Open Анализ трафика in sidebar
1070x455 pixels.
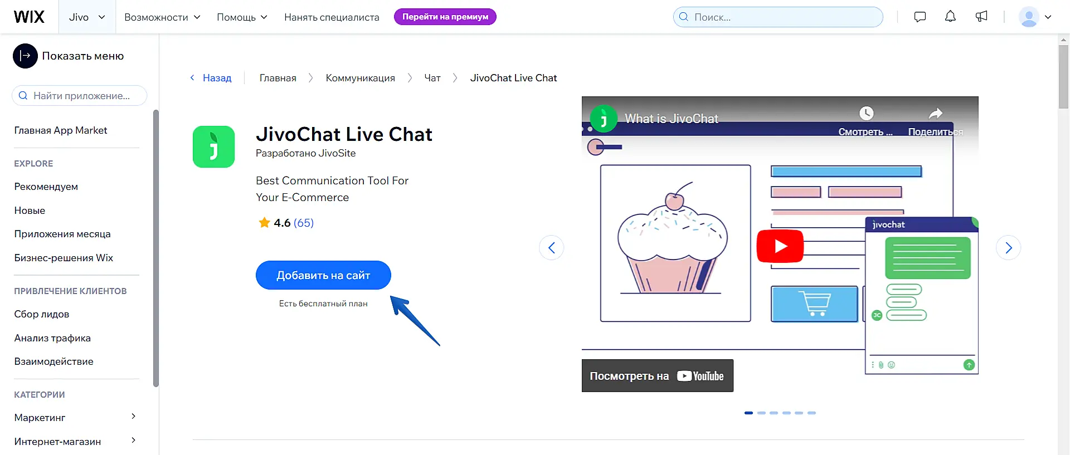tap(52, 338)
